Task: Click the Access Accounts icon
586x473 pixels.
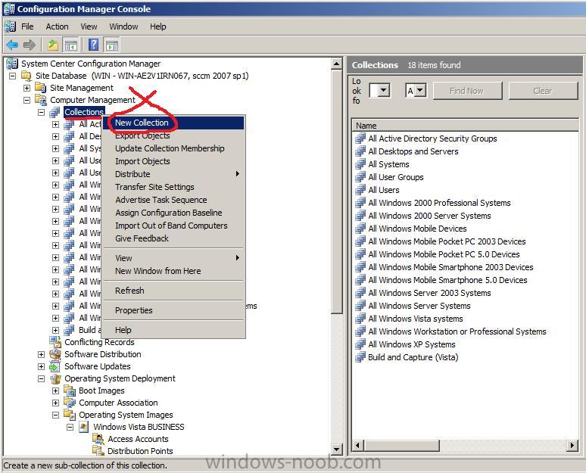Action: (x=98, y=439)
